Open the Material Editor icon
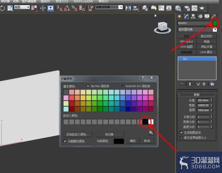222x173 pixels. [178, 8]
